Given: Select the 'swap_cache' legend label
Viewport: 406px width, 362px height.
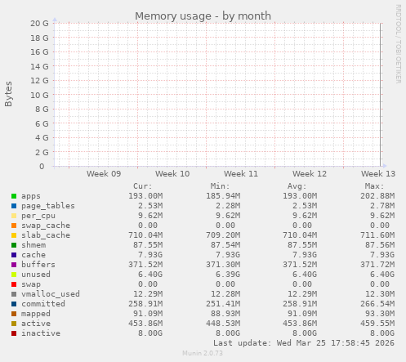Looking at the screenshot, I should 46,226.
